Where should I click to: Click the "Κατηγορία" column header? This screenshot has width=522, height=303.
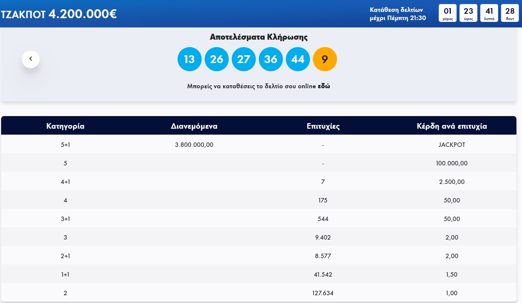(65, 126)
